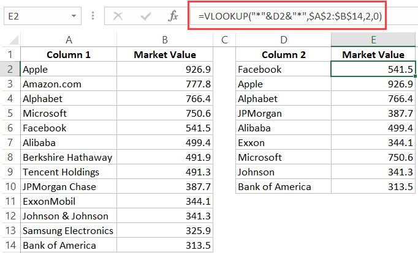Select 'Johnson' cell in column D

point(283,172)
